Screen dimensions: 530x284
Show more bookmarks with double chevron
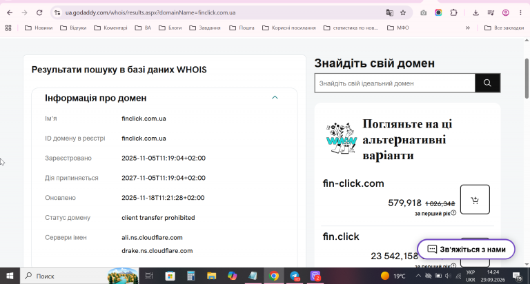[x=468, y=28]
